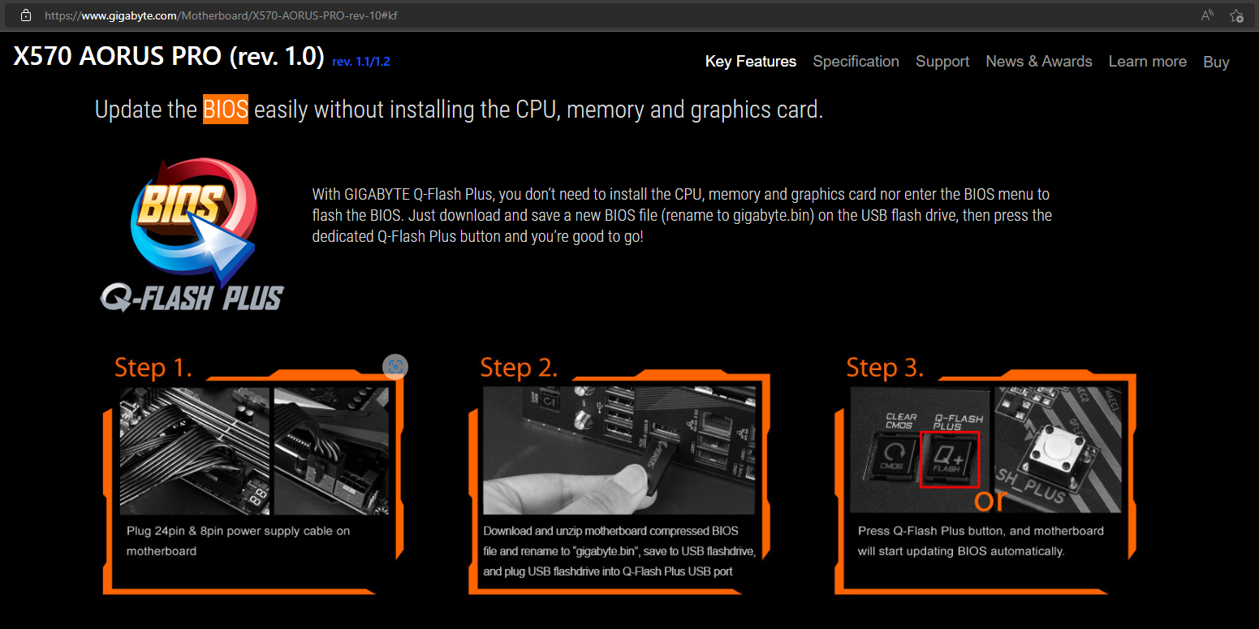Viewport: 1259px width, 629px height.
Task: Click the highlighted BIOS word in heading
Action: tap(226, 109)
